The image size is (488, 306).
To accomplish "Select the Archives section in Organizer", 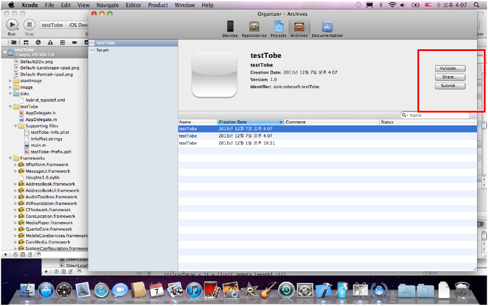I will pos(299,29).
